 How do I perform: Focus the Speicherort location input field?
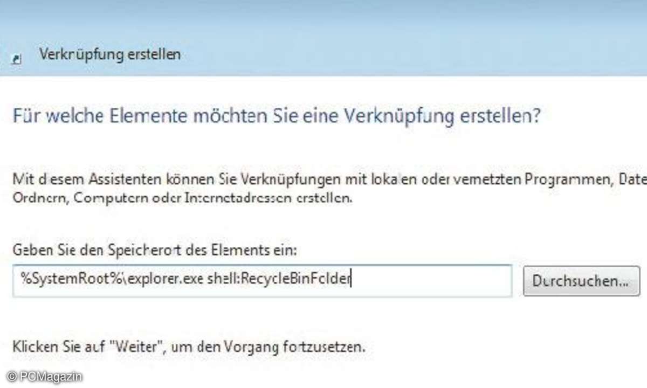262,280
